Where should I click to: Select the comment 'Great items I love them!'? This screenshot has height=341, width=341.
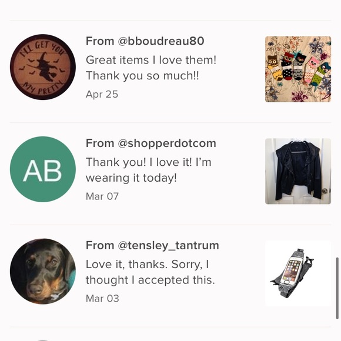tap(151, 60)
